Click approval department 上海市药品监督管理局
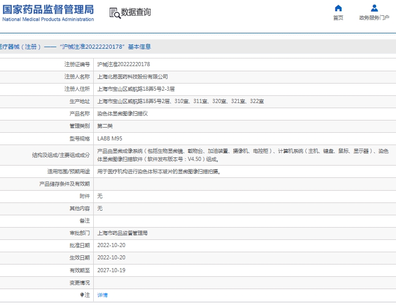 122,233
